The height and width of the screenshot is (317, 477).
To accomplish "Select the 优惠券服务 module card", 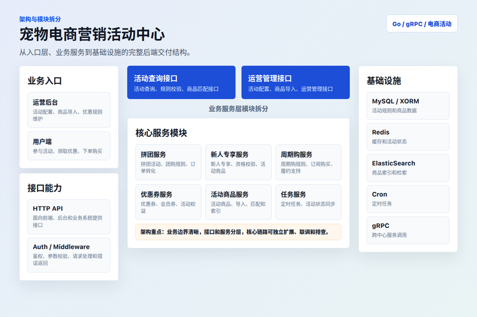I will [x=168, y=202].
